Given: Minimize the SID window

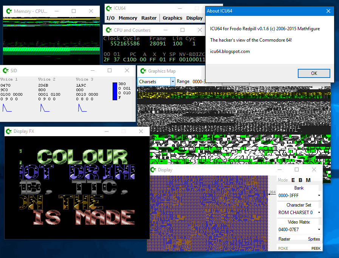Looking at the screenshot, I should click(93, 71).
